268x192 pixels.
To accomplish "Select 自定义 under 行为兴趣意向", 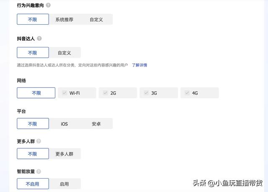I will 96,19.
